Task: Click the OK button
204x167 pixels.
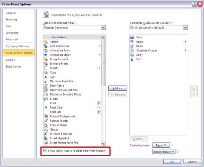Action: click(172, 162)
